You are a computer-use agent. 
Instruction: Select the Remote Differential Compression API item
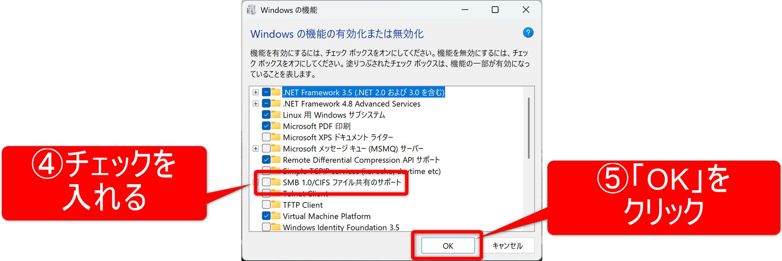click(x=361, y=160)
